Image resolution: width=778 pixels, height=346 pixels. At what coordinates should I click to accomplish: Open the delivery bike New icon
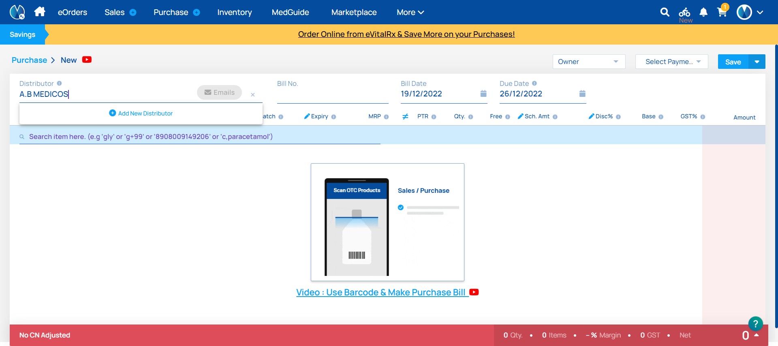point(685,15)
